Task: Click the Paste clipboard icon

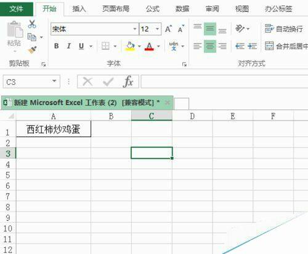Action: point(15,30)
